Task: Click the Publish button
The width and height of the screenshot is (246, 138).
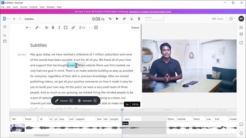Action: click(x=135, y=28)
